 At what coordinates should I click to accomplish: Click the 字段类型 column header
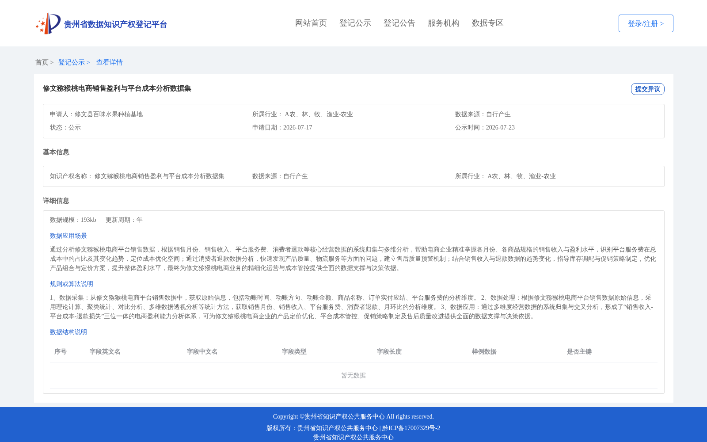[294, 351]
